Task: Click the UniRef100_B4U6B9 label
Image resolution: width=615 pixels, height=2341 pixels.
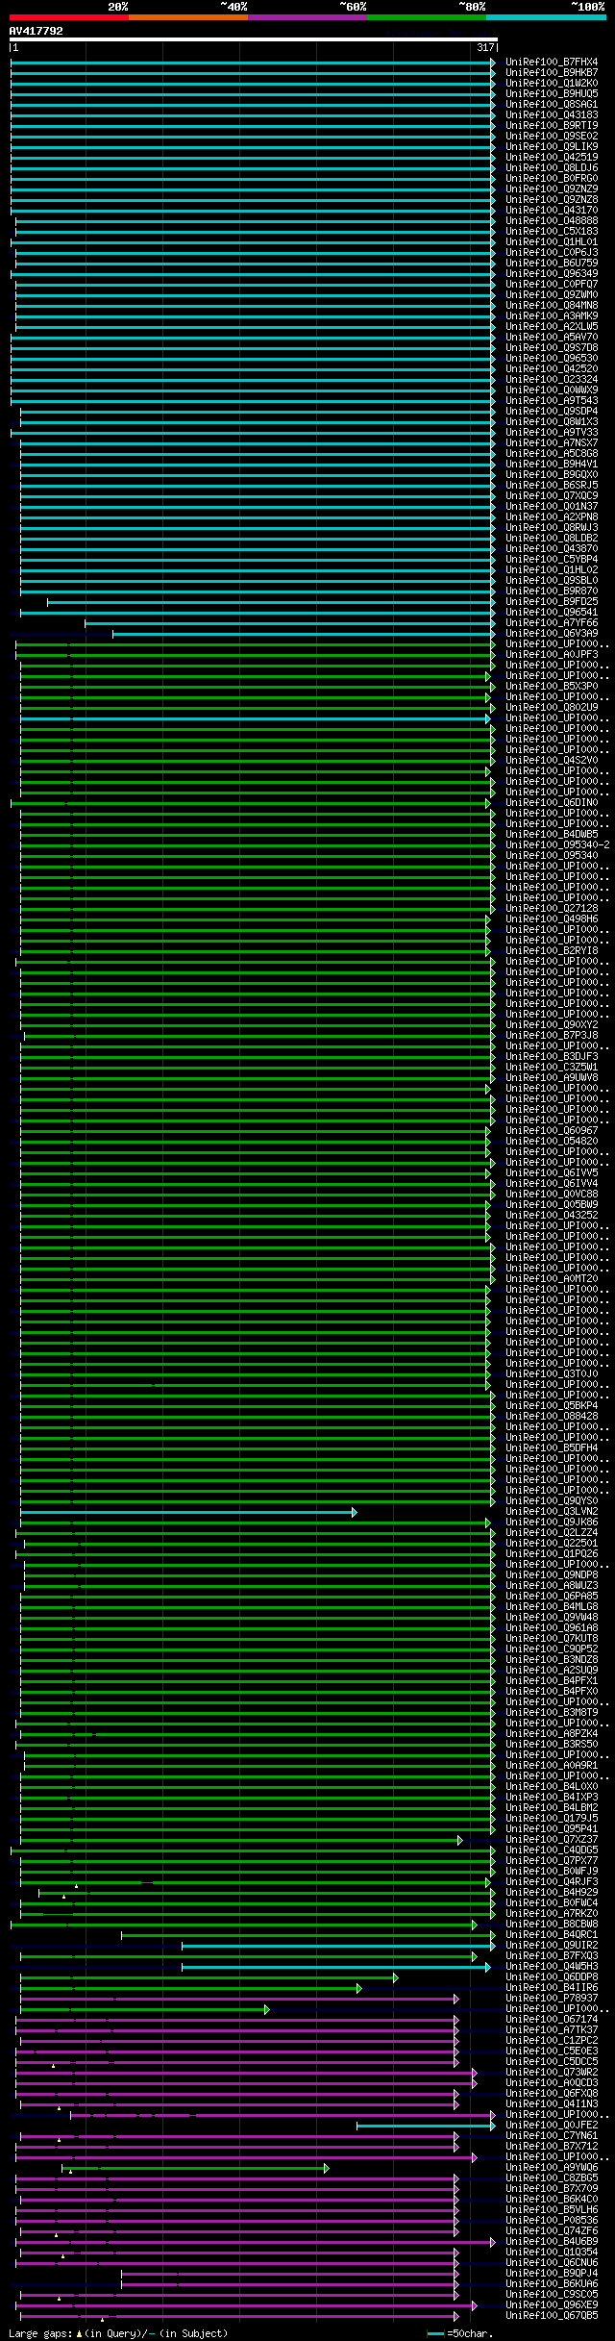Action: 552,2242
